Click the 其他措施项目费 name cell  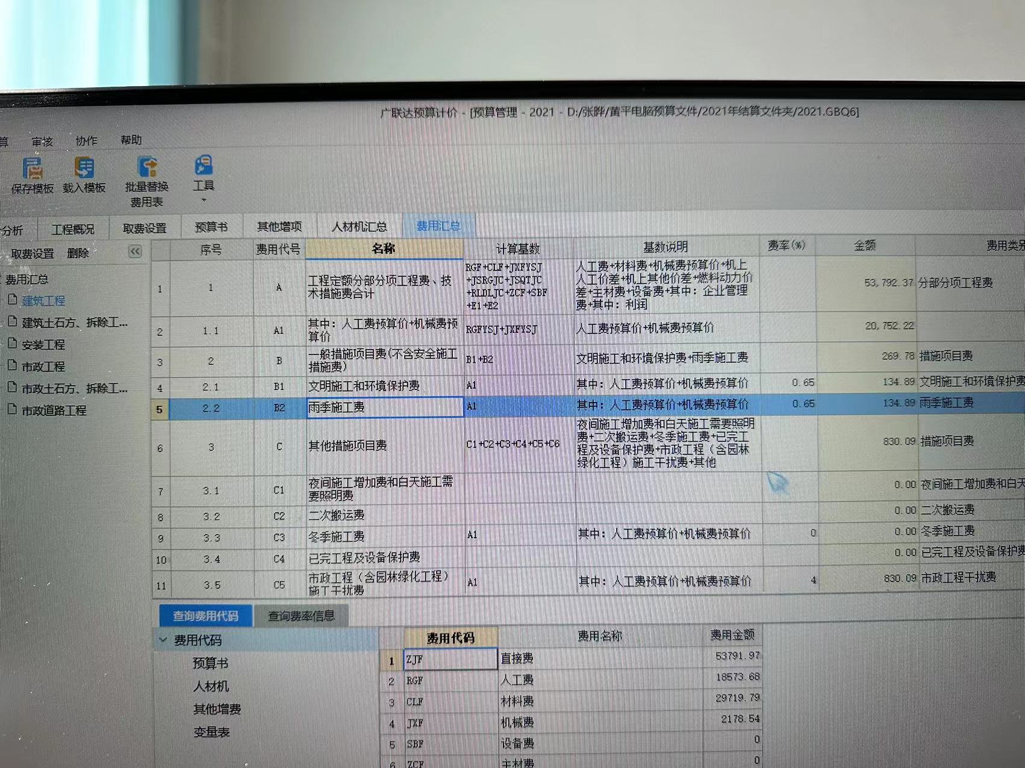[385, 446]
